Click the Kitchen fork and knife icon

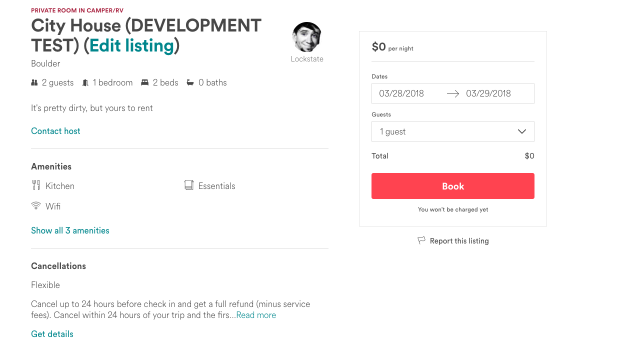[x=36, y=185]
